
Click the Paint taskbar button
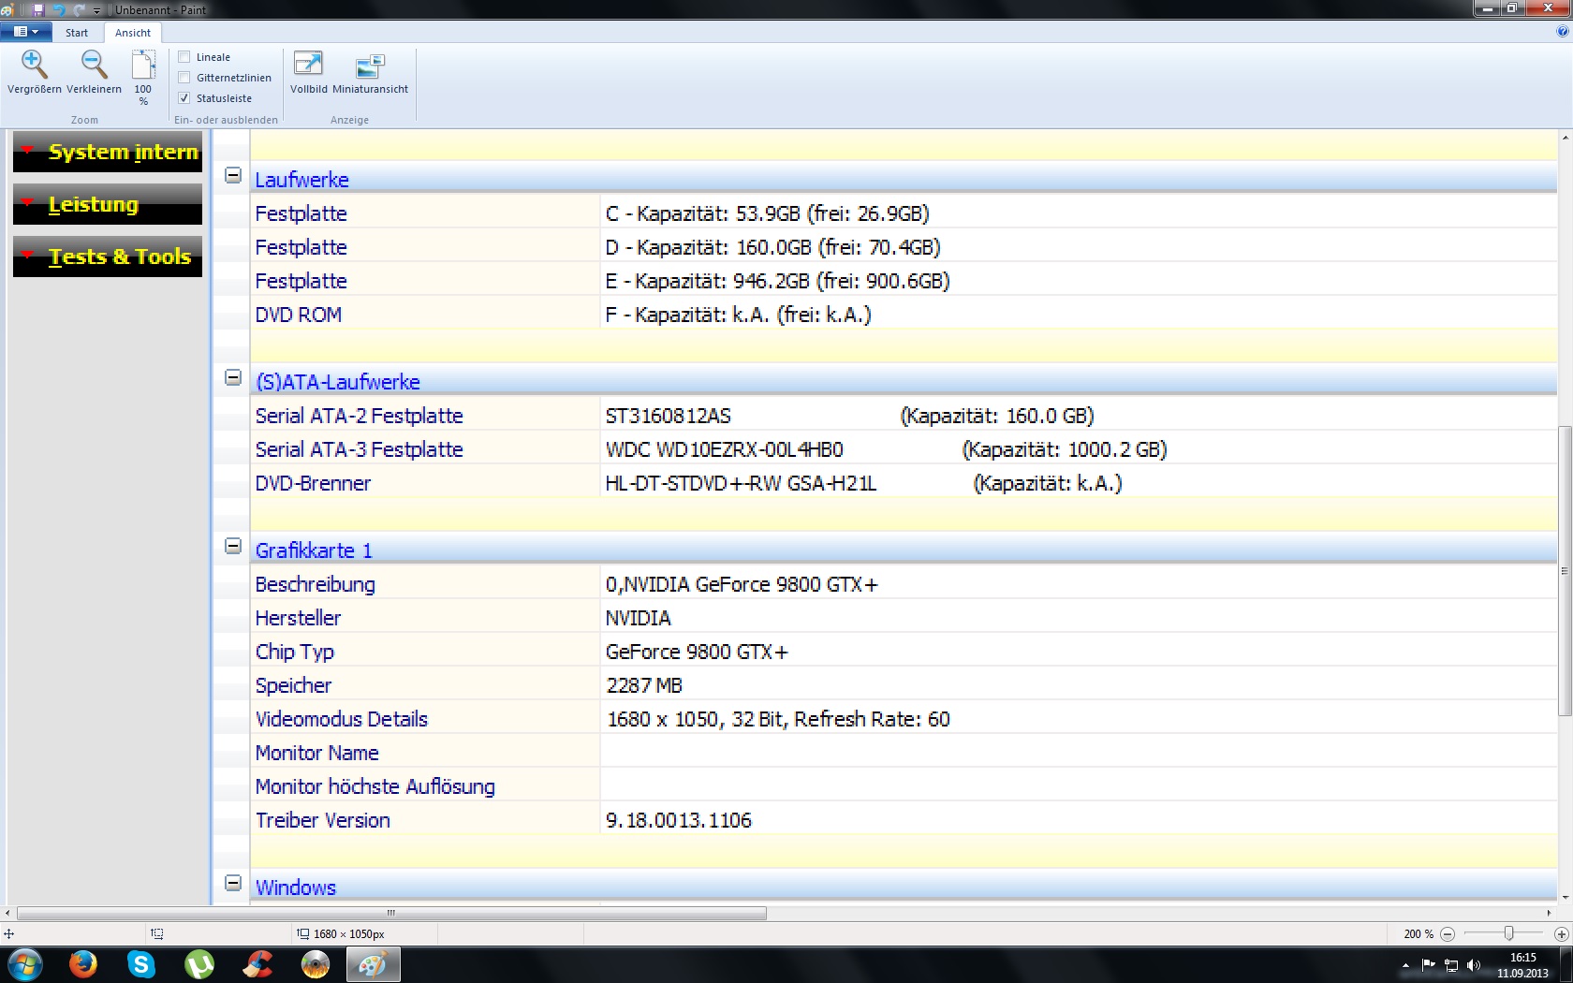point(374,964)
